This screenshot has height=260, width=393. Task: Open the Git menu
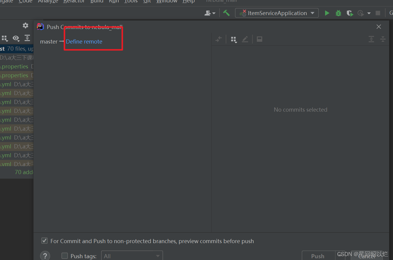click(147, 1)
